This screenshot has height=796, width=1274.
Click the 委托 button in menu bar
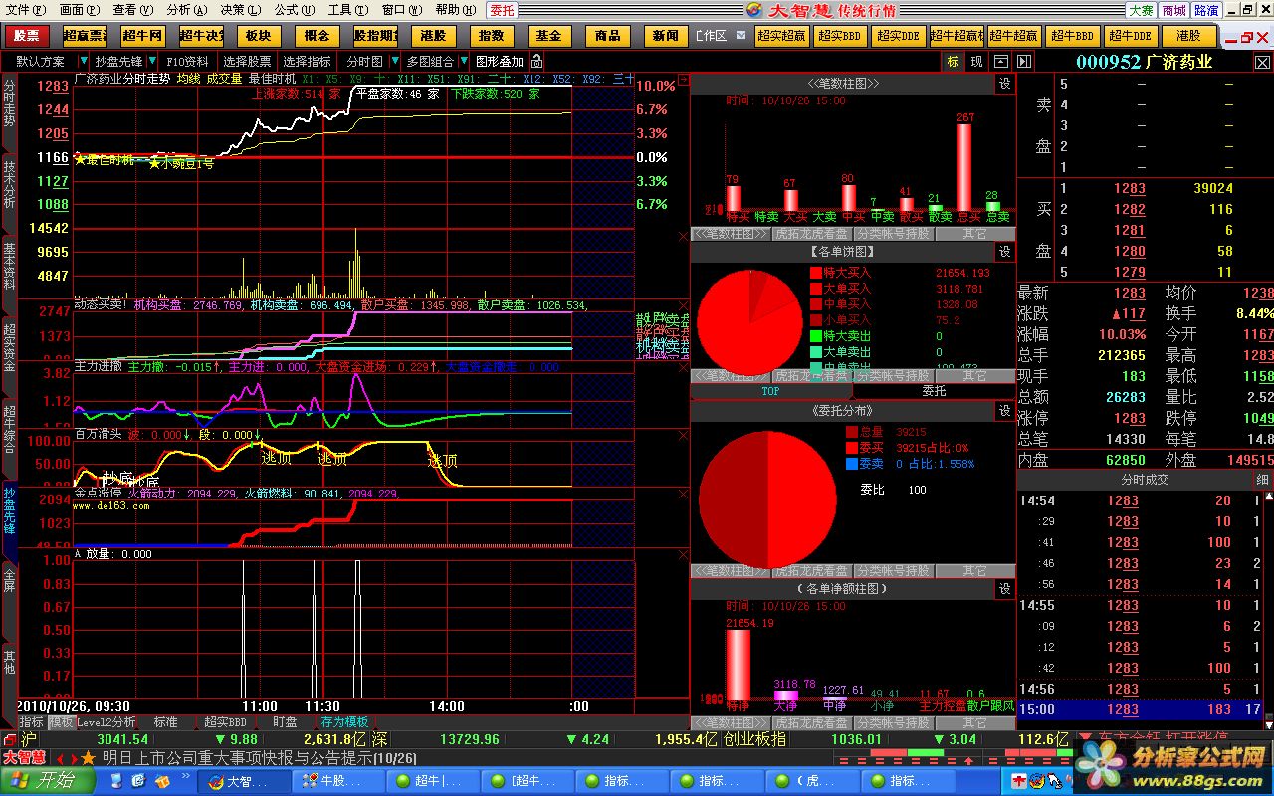pyautogui.click(x=503, y=10)
